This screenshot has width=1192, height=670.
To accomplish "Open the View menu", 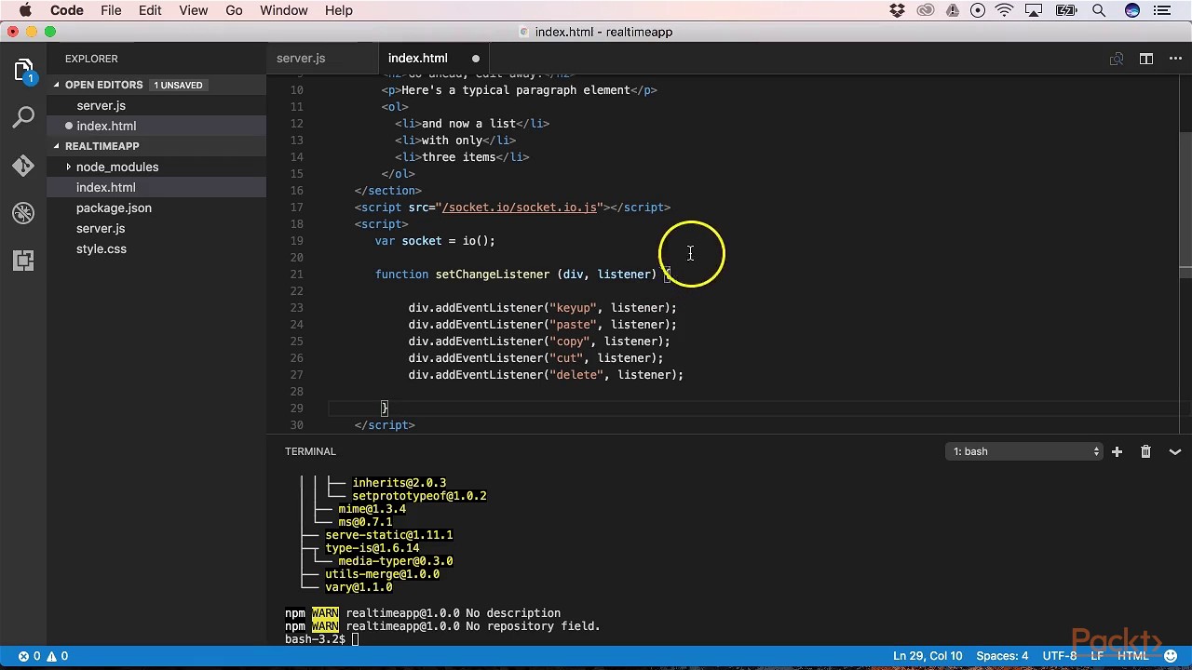I will tap(193, 10).
